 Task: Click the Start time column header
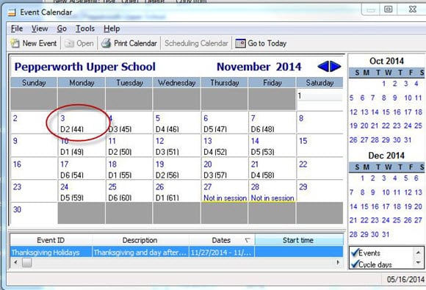coord(299,240)
